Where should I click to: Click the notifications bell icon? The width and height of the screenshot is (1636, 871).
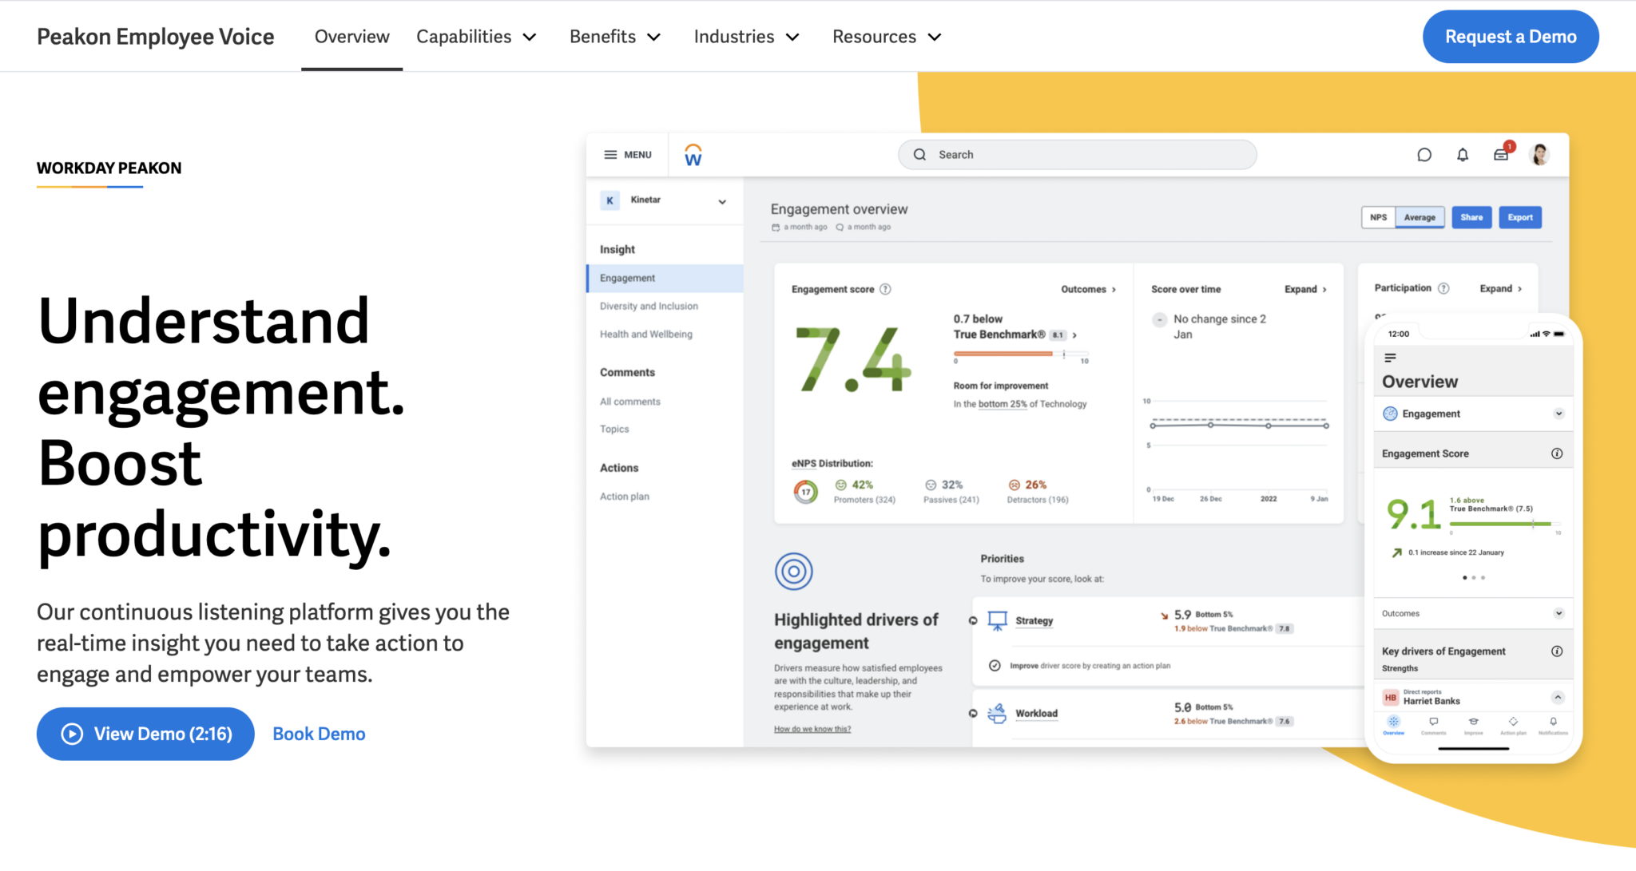tap(1463, 155)
